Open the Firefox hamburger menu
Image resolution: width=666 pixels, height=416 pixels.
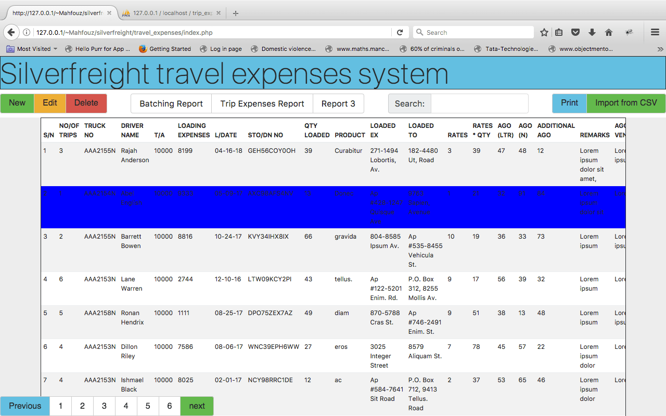pos(655,32)
